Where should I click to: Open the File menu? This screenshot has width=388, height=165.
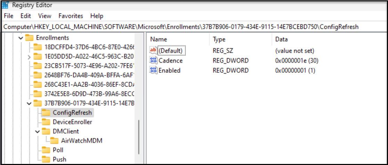point(8,16)
